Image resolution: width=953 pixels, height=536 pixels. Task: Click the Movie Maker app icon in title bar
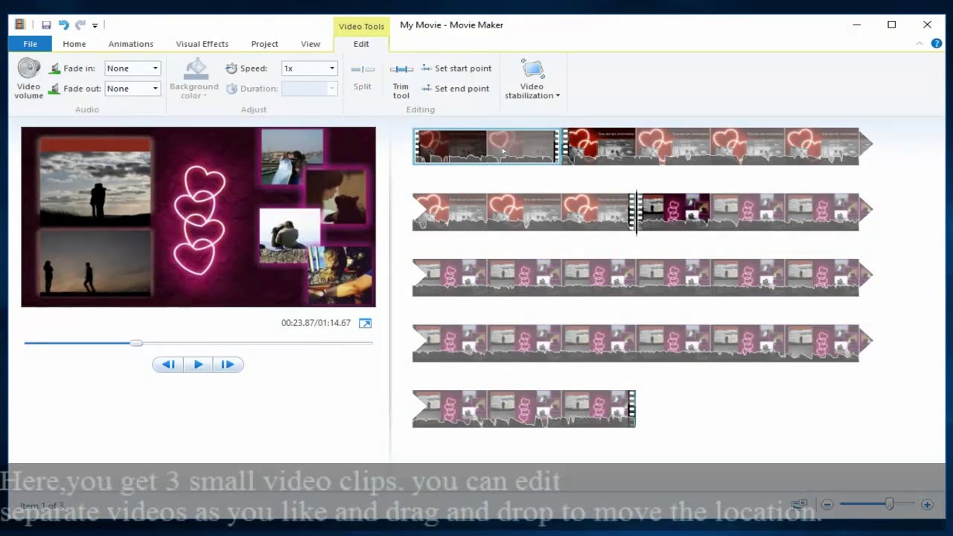(20, 25)
